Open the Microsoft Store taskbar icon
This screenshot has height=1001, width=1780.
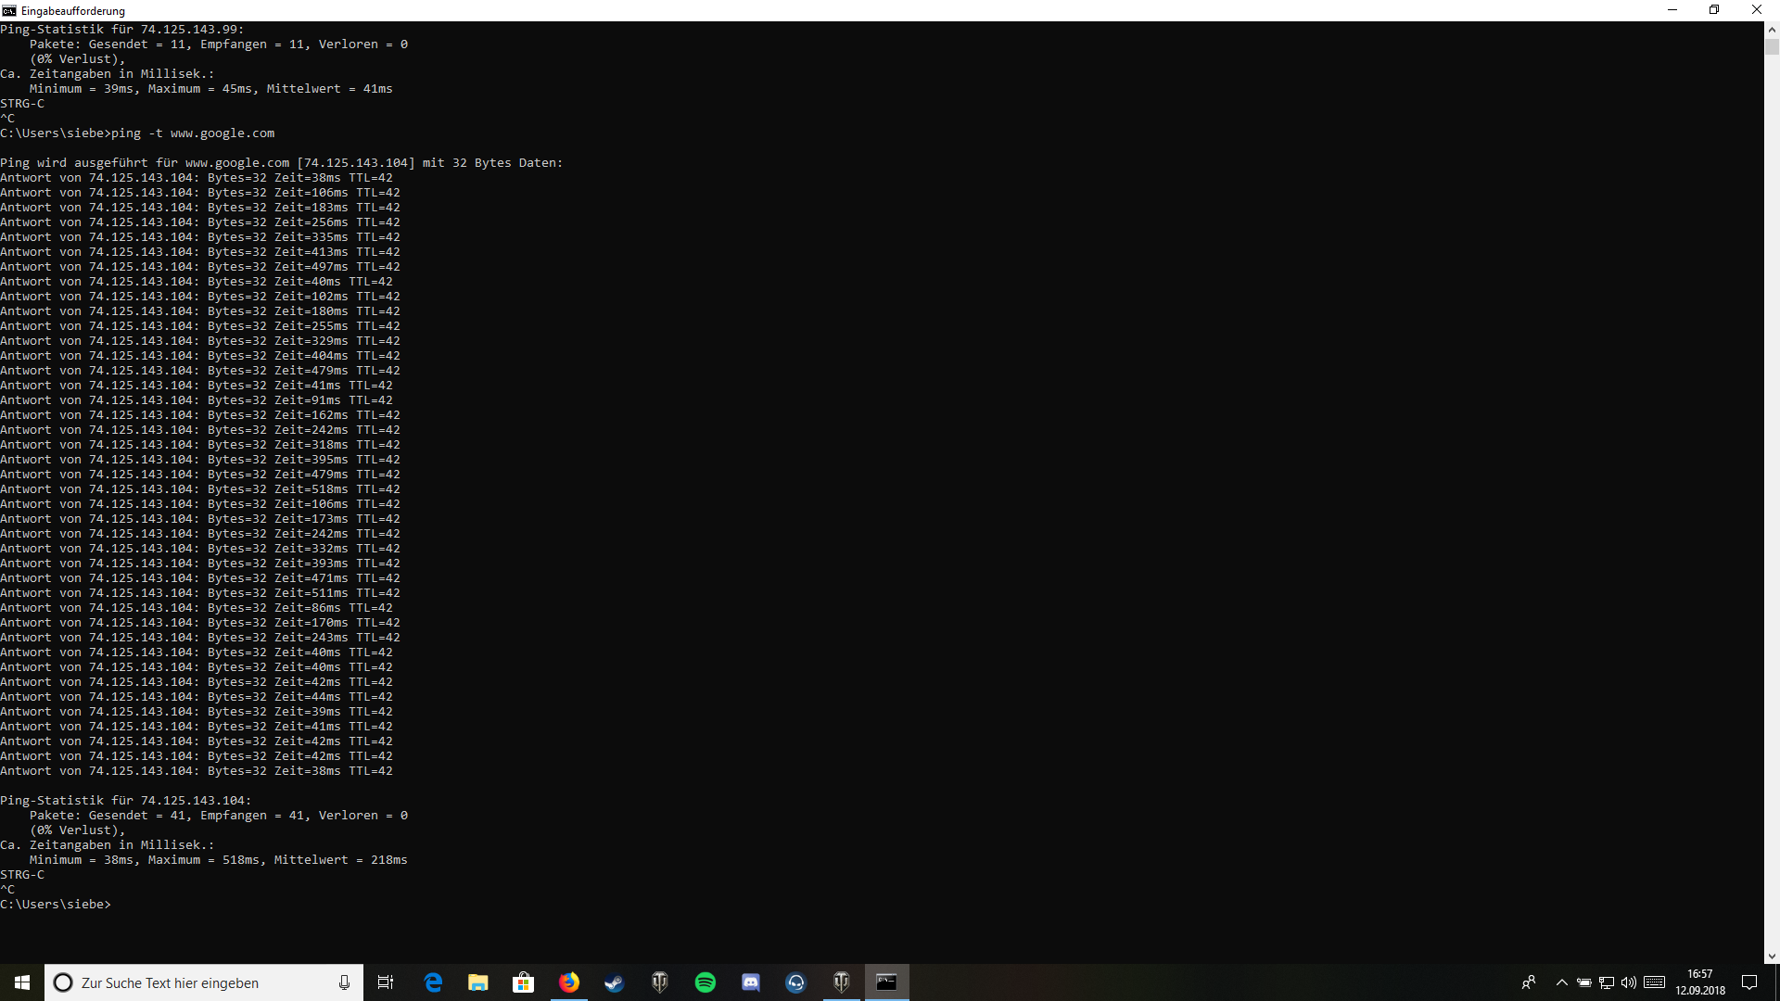point(524,982)
